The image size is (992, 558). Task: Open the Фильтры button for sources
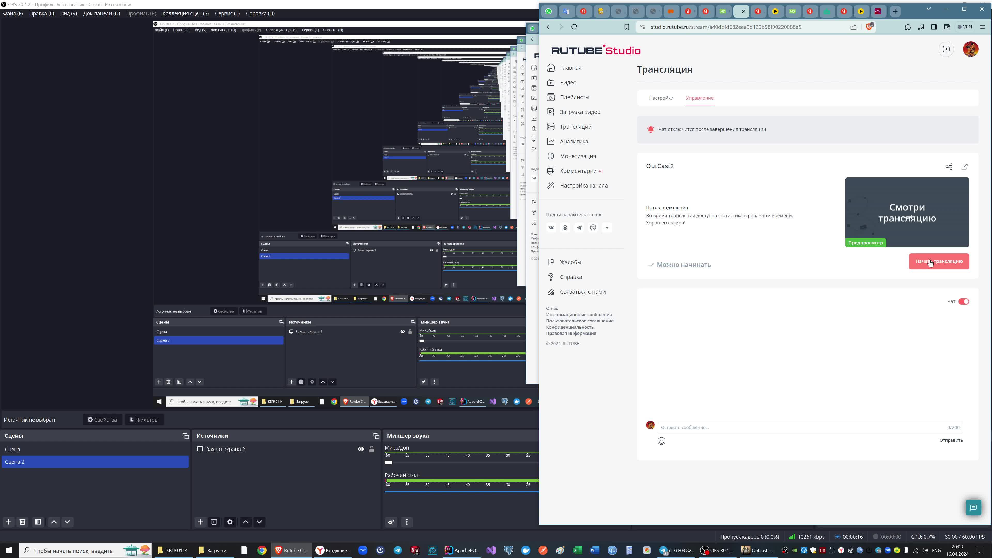[144, 420]
